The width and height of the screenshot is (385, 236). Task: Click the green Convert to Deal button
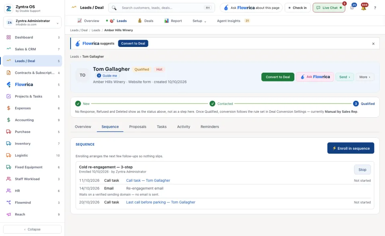coord(278,77)
